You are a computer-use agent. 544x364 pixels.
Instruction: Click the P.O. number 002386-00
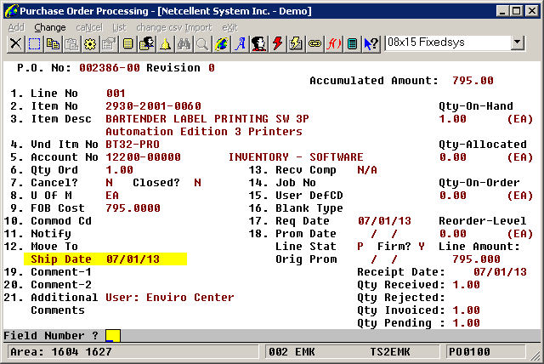tap(110, 68)
